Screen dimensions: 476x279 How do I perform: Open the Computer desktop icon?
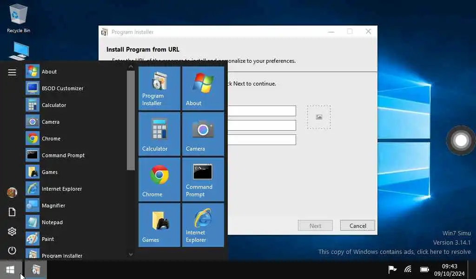tap(20, 51)
